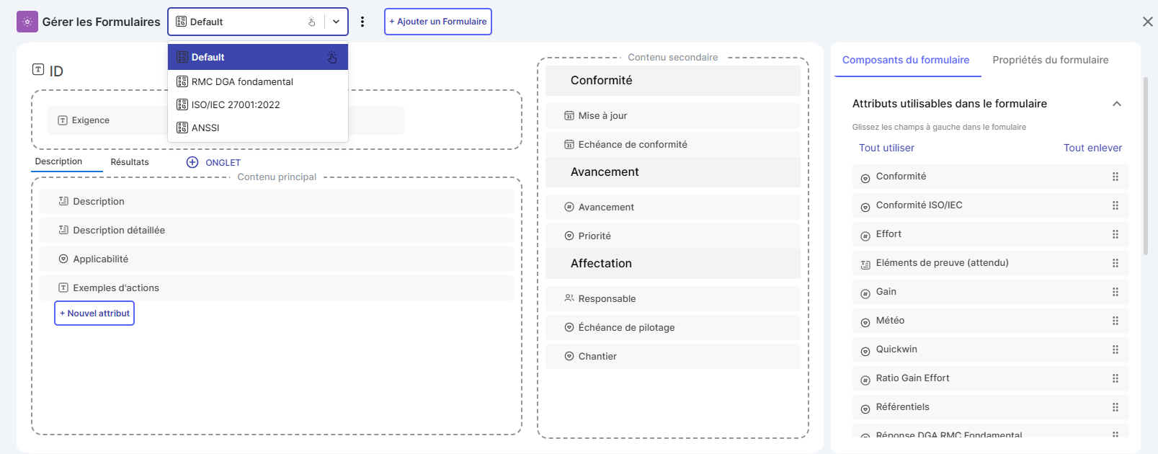Viewport: 1158px width, 454px height.
Task: Click the Ajouter un Formulaire button
Action: coord(438,22)
